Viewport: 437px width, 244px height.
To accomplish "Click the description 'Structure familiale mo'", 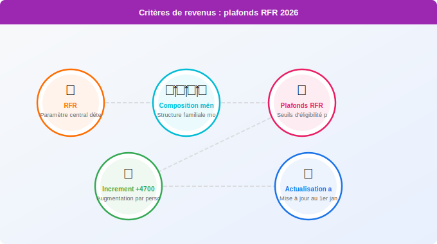I will coord(186,115).
